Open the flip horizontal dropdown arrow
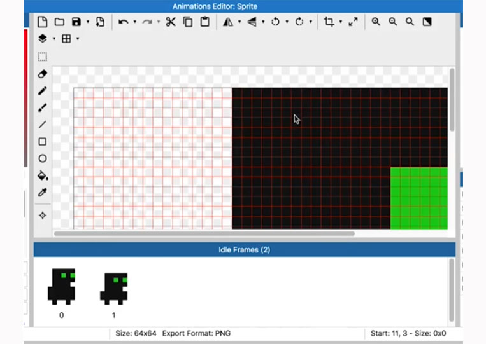This screenshot has width=486, height=344. (239, 22)
